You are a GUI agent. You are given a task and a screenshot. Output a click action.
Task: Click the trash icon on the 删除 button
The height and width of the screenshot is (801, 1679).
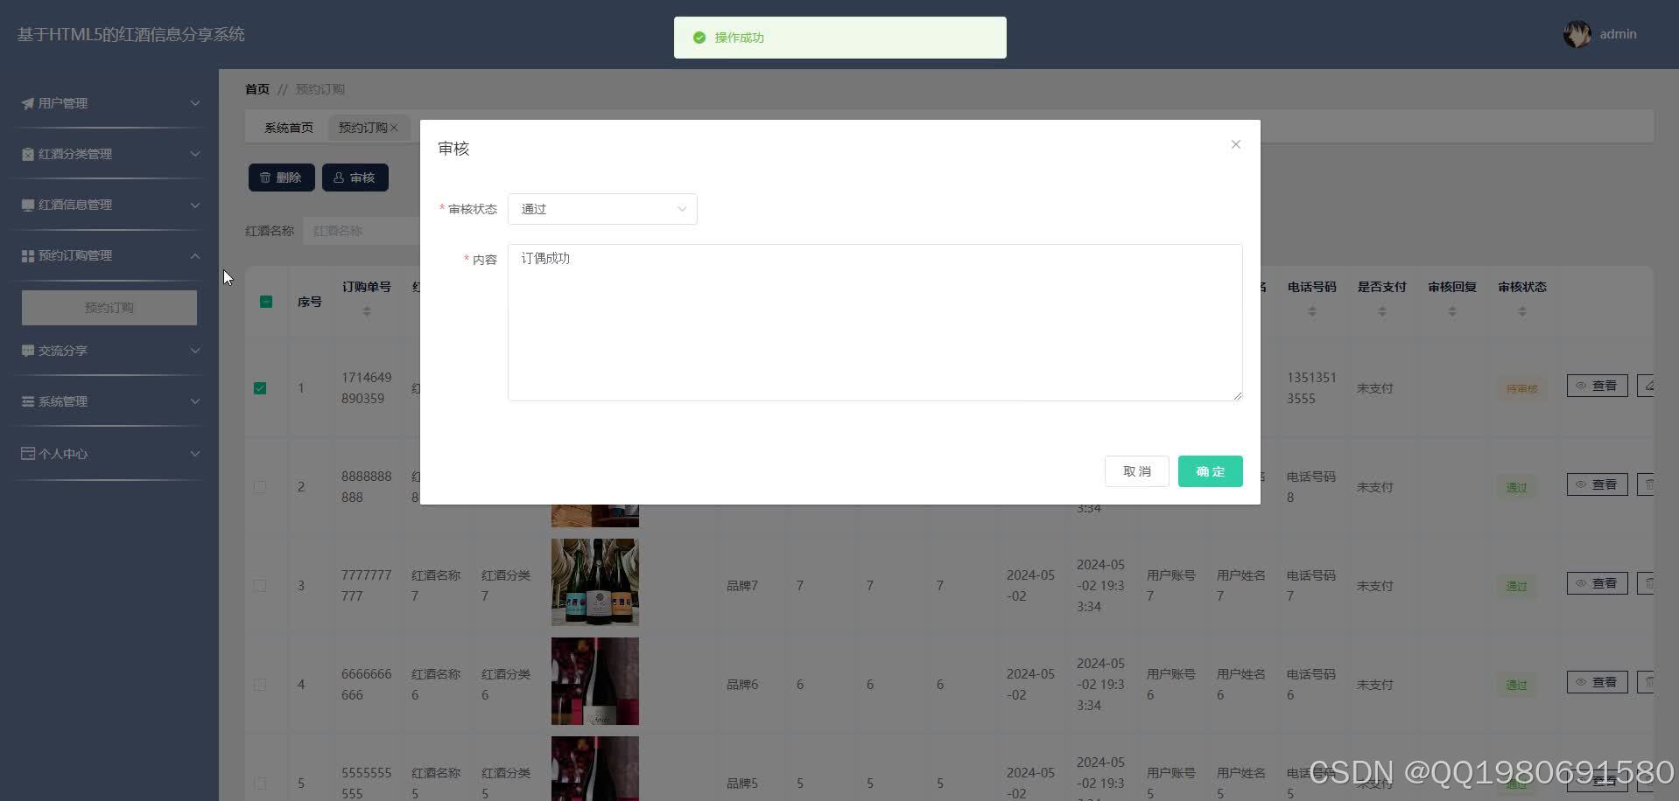tap(265, 178)
